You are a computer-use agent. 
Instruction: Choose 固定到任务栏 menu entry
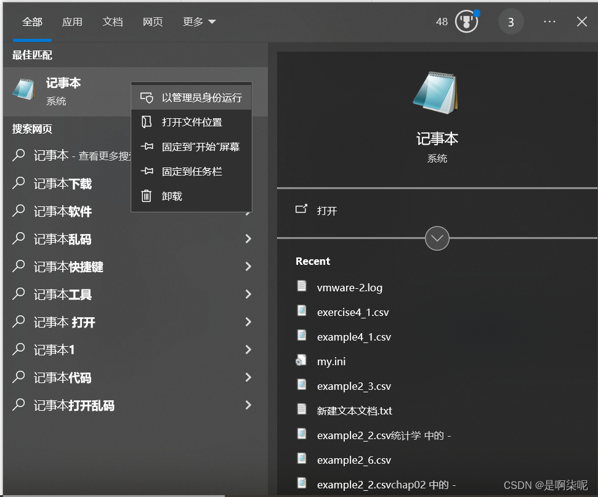click(192, 171)
